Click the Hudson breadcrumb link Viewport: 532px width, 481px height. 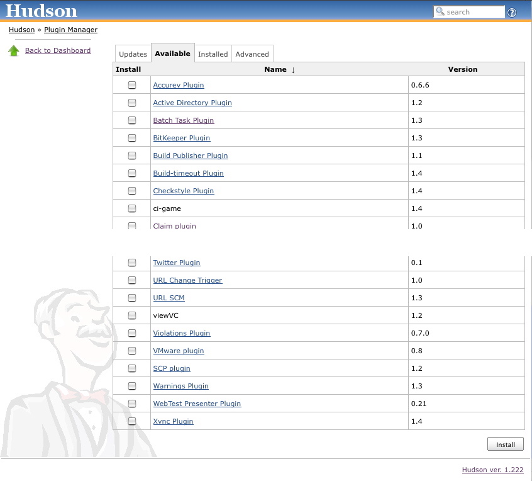[x=21, y=30]
